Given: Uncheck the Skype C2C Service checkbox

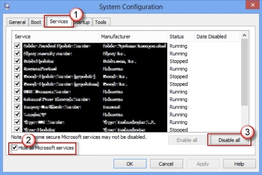Looking at the screenshot, I should [x=17, y=122].
